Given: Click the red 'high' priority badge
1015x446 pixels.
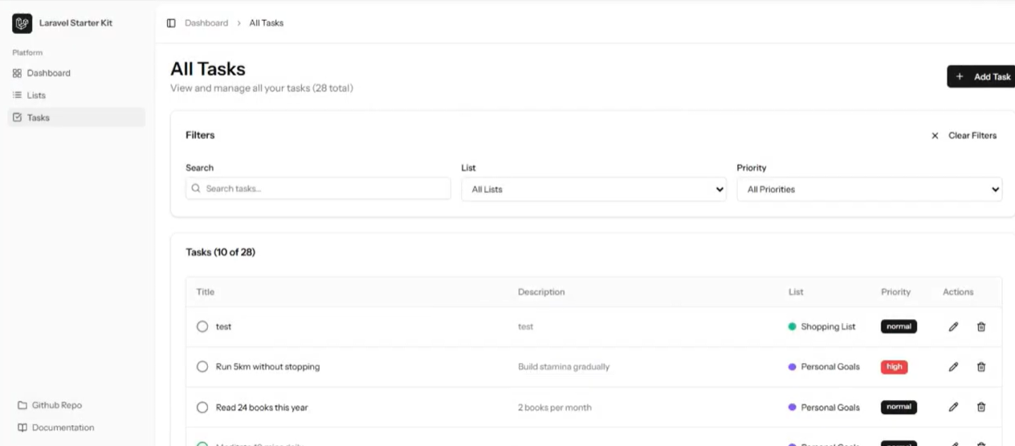Looking at the screenshot, I should [x=894, y=367].
